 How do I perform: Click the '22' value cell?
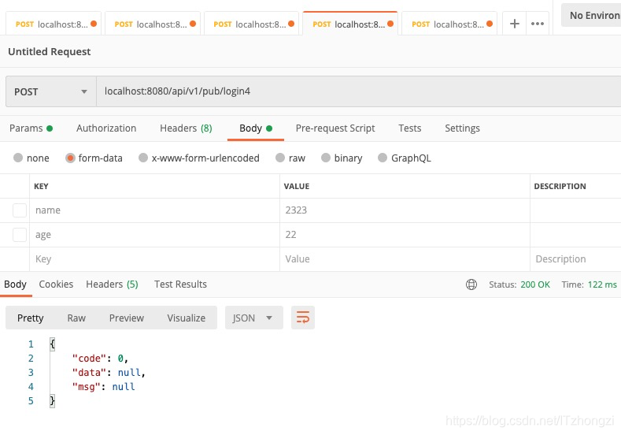pyautogui.click(x=405, y=235)
